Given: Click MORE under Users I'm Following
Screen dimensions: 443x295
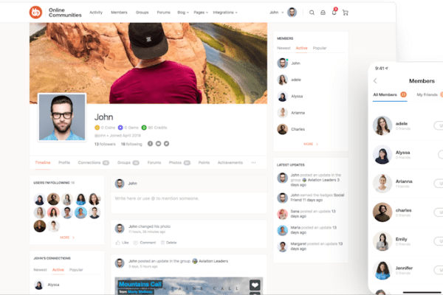Looking at the screenshot, I should point(67,237).
